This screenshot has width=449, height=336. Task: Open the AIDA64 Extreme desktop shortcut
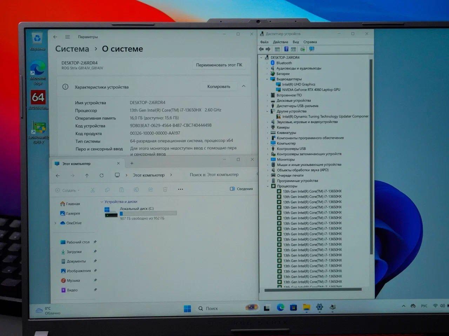[38, 100]
